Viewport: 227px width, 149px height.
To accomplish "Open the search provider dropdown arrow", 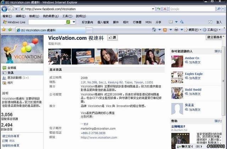I will tap(223, 9).
